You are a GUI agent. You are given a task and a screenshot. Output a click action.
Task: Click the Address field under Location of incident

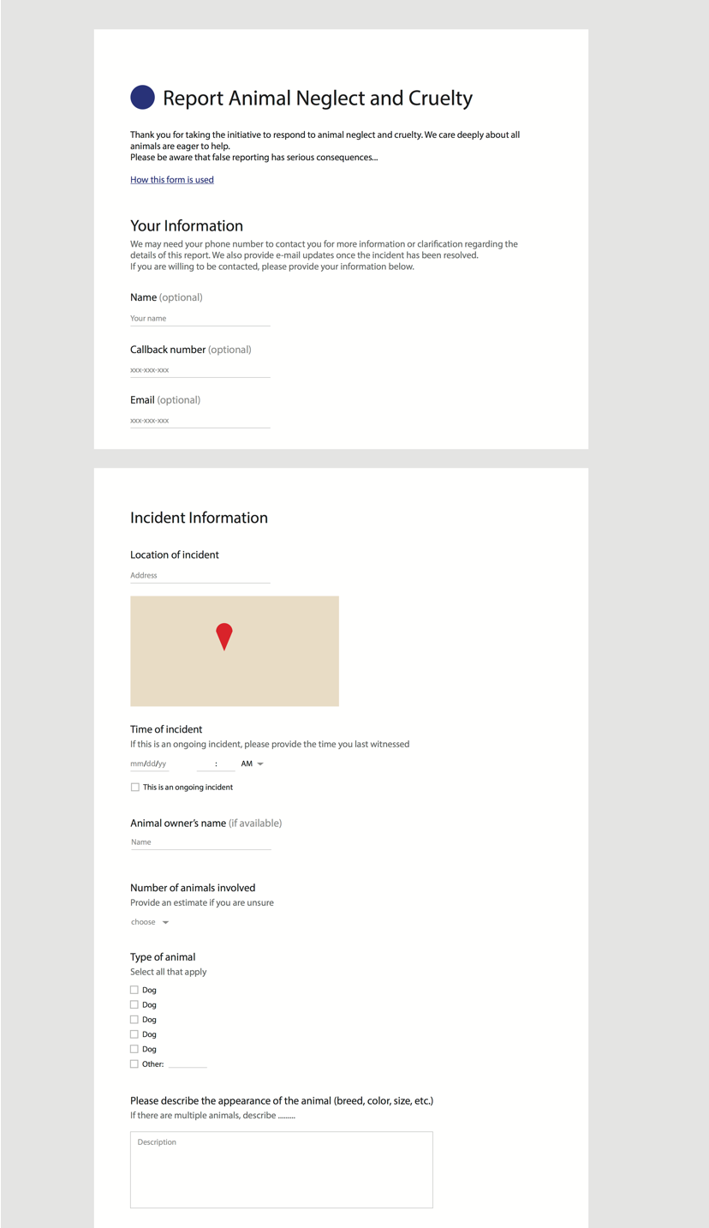200,576
